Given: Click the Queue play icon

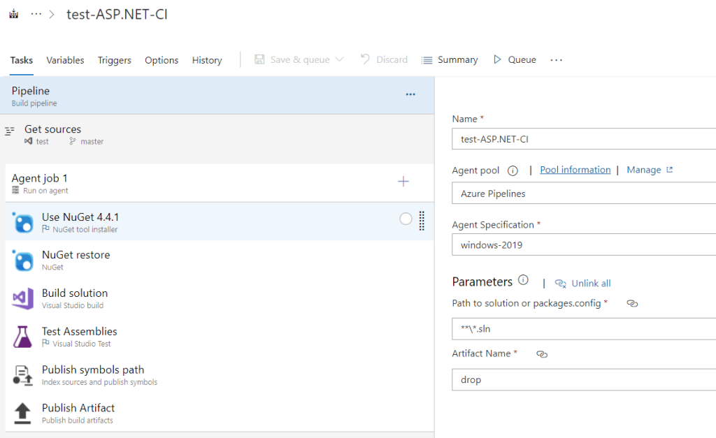Looking at the screenshot, I should [x=497, y=59].
